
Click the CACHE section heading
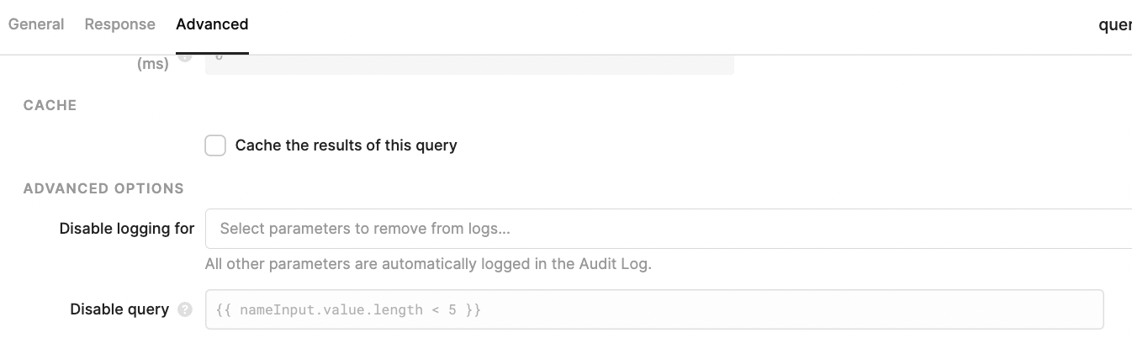pos(50,105)
